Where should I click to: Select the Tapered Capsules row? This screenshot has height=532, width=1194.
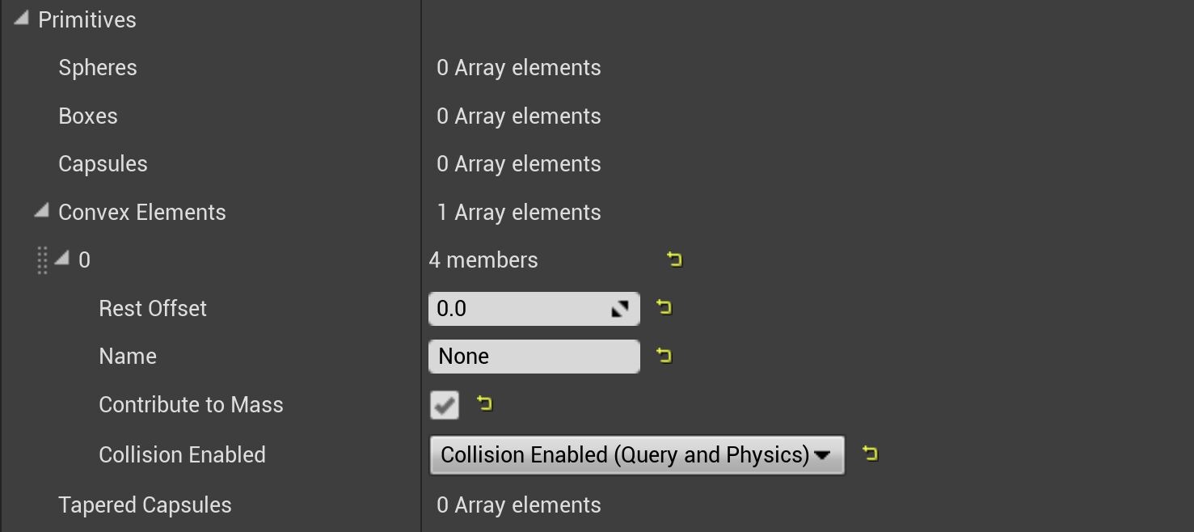coord(145,505)
